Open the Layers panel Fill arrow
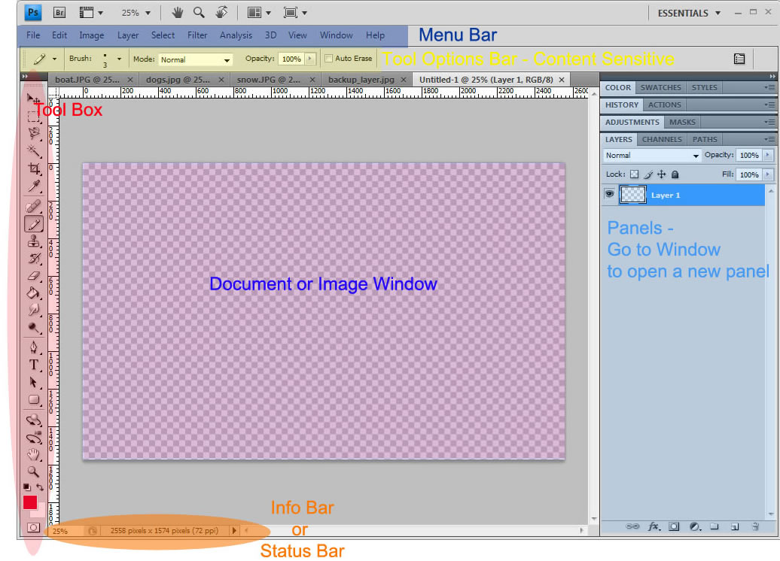Image resolution: width=780 pixels, height=561 pixels. pyautogui.click(x=768, y=174)
